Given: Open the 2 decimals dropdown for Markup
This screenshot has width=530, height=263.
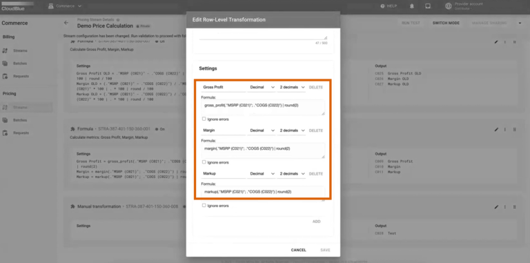Looking at the screenshot, I should pyautogui.click(x=291, y=174).
